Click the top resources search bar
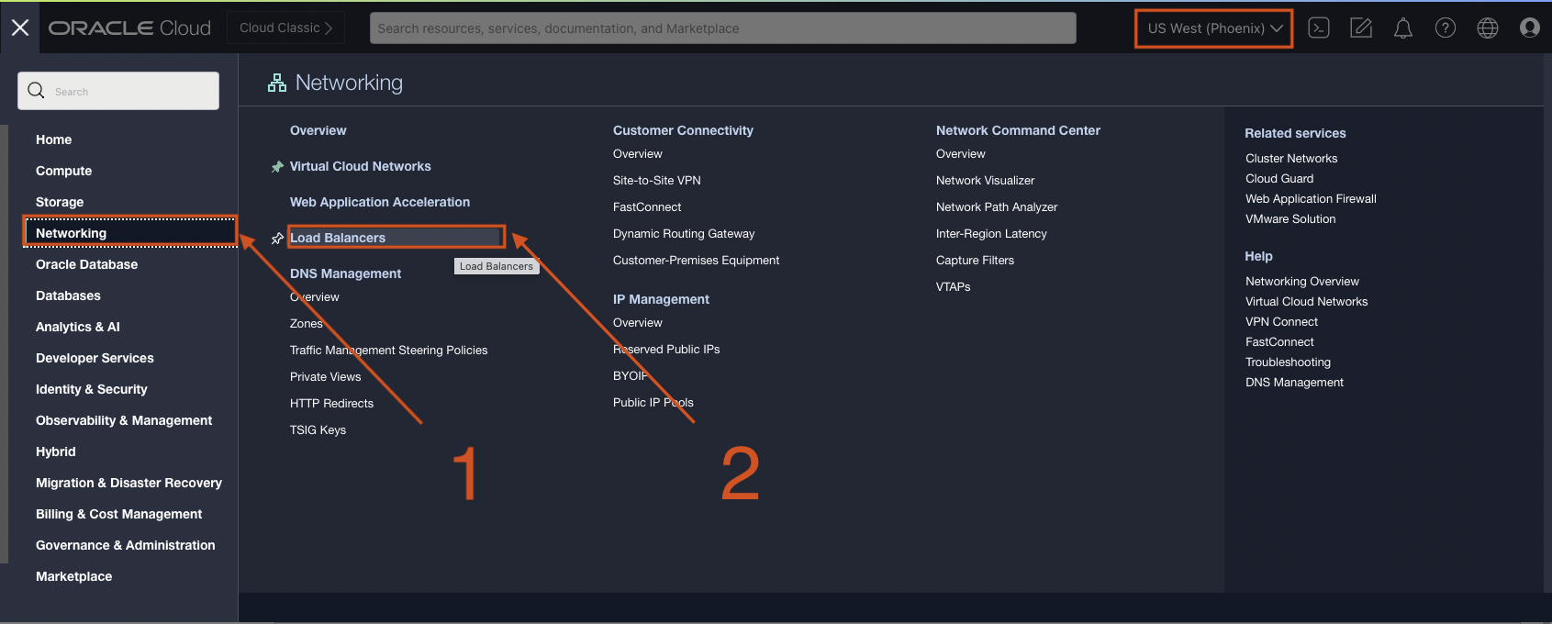The image size is (1552, 624). tap(722, 28)
